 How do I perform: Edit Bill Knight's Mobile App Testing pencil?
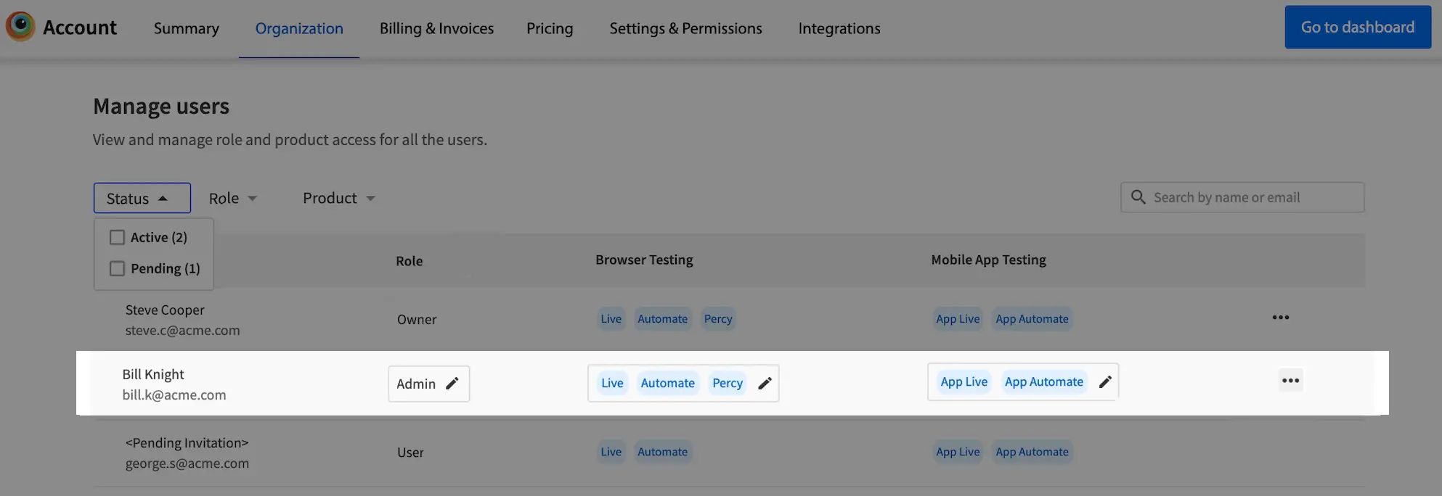tap(1104, 382)
